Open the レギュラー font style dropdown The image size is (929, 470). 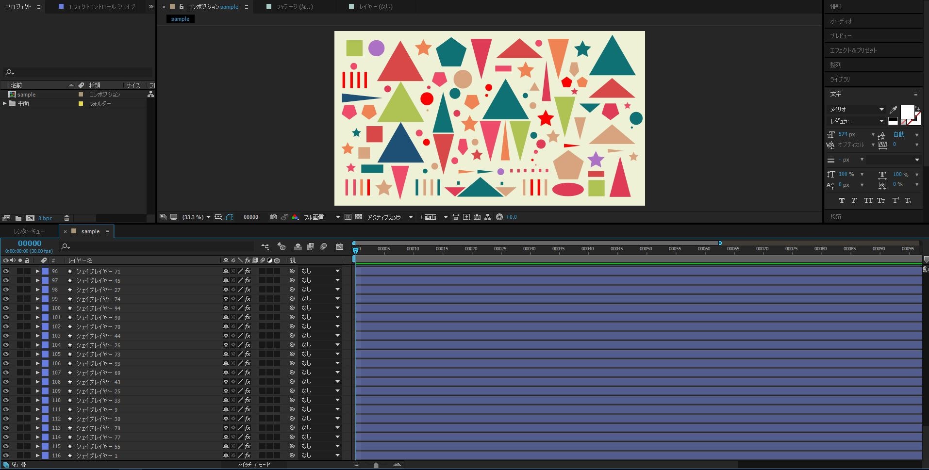click(857, 121)
